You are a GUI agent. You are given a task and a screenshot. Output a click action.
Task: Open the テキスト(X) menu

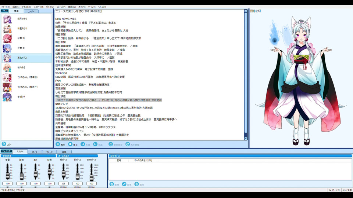coord(26,7)
